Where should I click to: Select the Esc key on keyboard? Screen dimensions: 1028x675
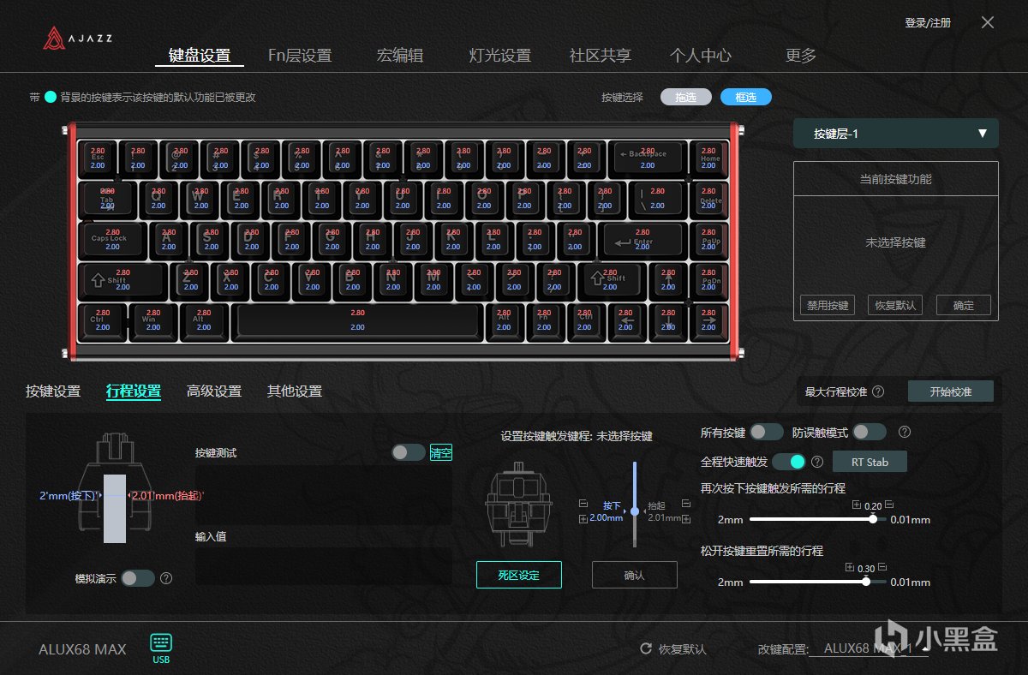pos(97,158)
